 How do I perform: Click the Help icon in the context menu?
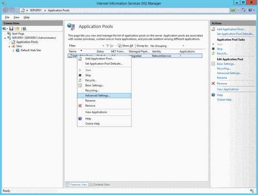pos(80,118)
